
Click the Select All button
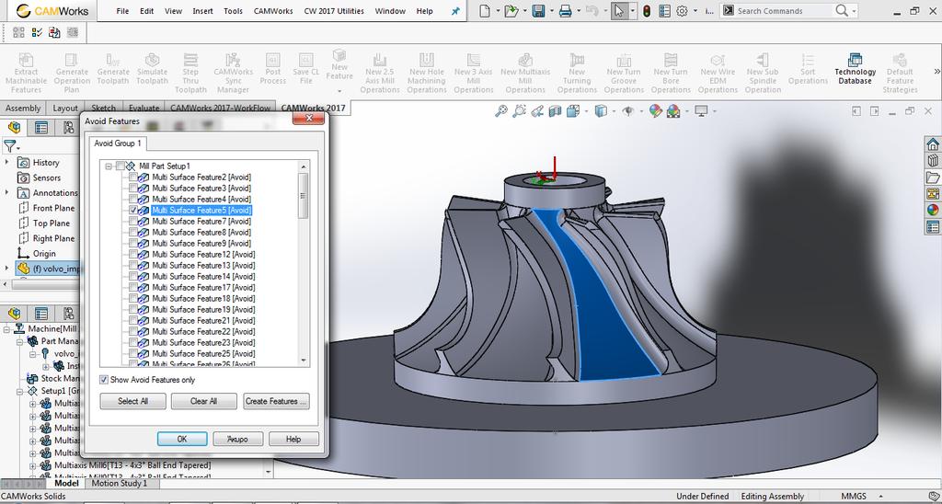pos(132,401)
